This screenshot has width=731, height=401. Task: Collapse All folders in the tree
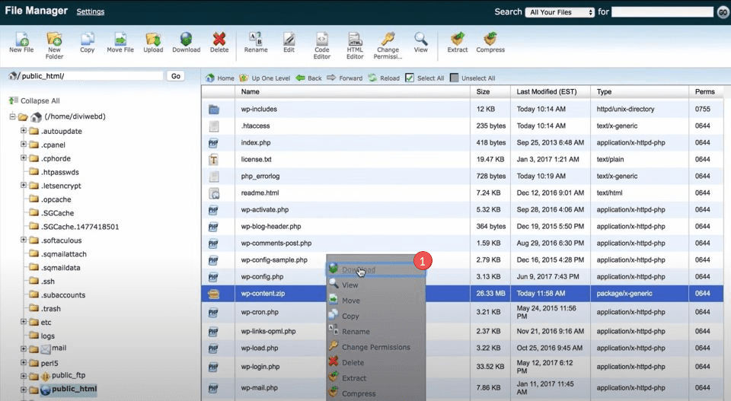click(x=40, y=100)
